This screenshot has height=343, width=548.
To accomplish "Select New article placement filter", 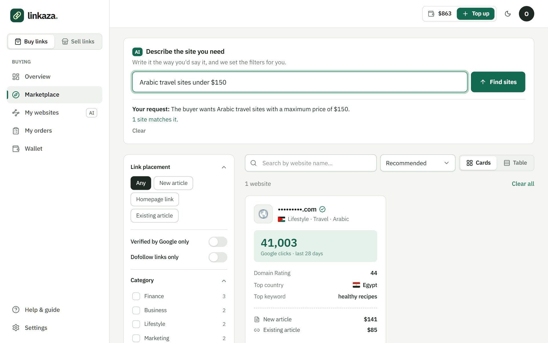I will 173,183.
